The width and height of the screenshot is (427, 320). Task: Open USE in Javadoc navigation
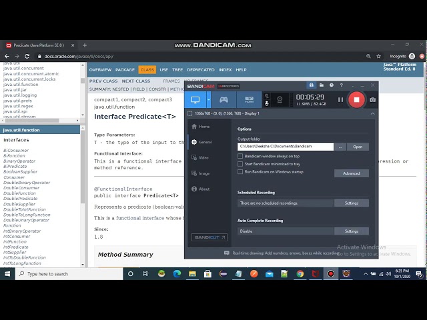point(163,70)
